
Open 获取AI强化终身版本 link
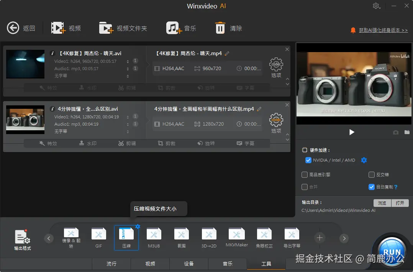(383, 30)
